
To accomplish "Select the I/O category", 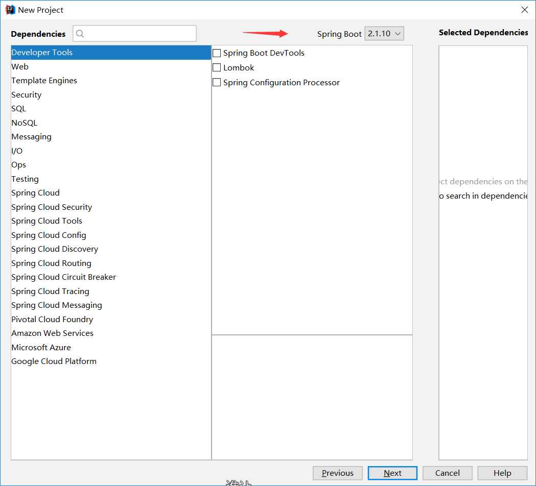I will point(111,151).
